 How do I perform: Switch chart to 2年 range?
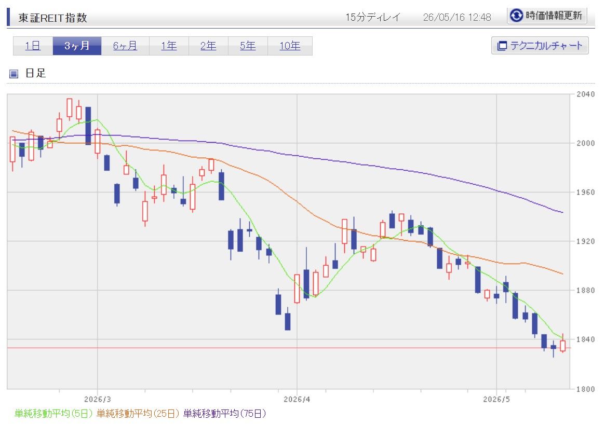click(208, 46)
